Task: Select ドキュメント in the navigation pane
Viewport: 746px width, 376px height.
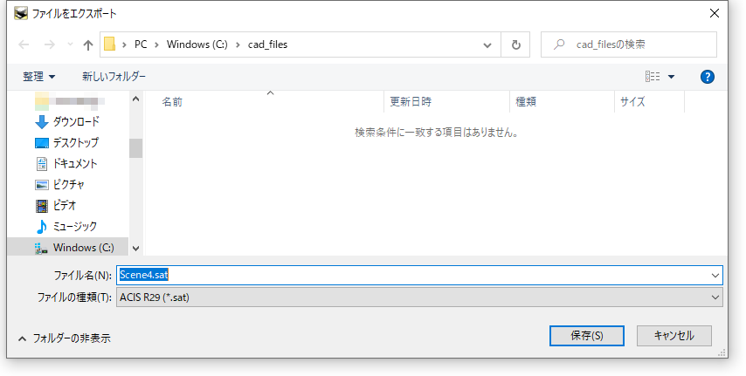Action: [x=66, y=163]
